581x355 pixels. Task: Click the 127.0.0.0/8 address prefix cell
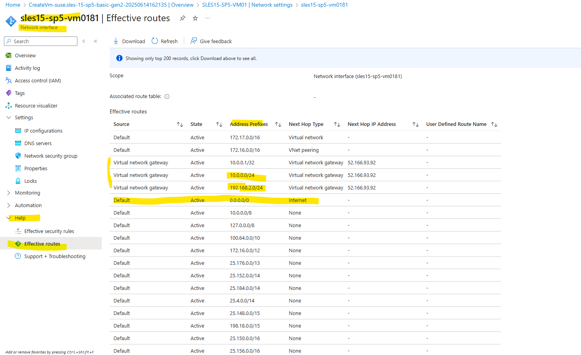(x=242, y=225)
